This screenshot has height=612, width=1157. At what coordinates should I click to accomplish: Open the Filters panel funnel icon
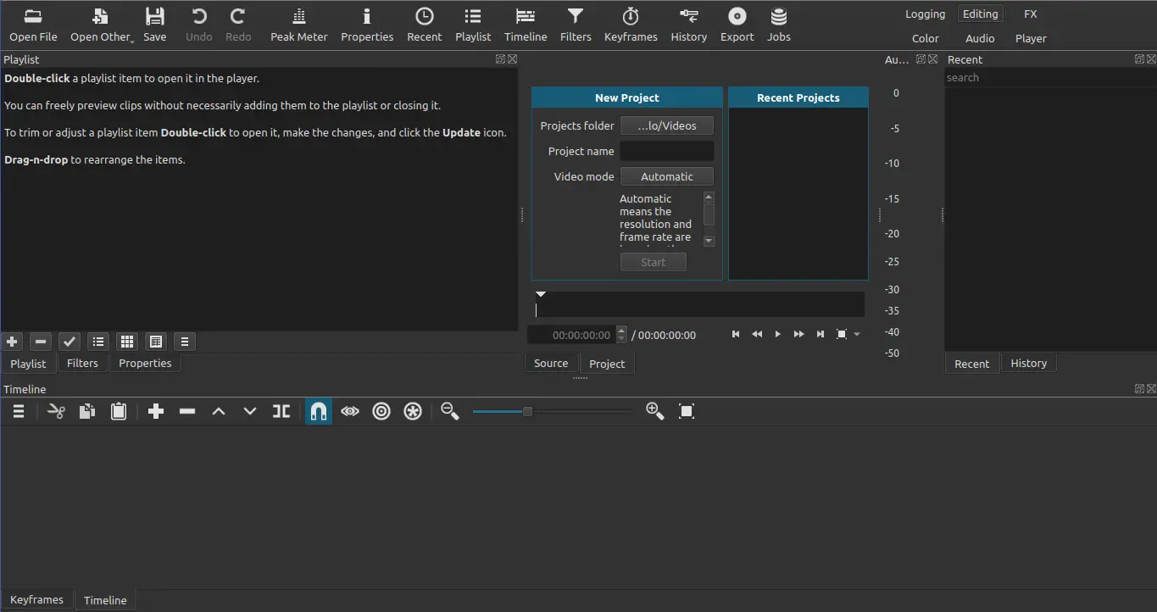coord(576,25)
